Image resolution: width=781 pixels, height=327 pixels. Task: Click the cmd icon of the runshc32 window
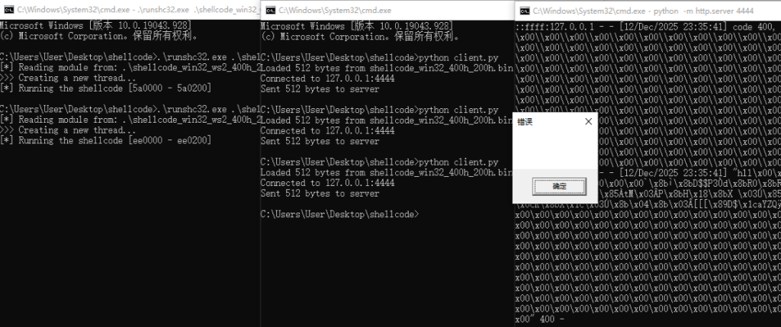[x=8, y=11]
